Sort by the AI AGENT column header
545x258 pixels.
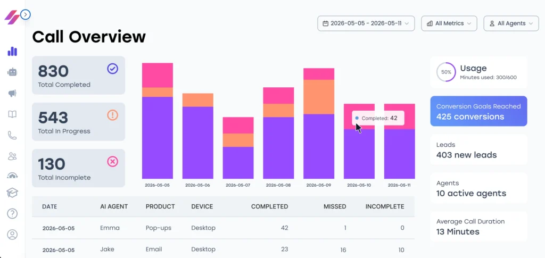pyautogui.click(x=114, y=206)
